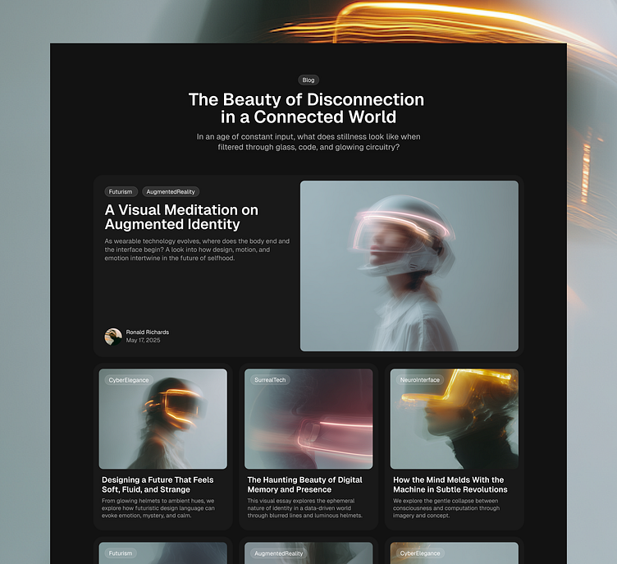Open the yellow glowing hat thumbnail
The image size is (617, 564).
pos(454,419)
